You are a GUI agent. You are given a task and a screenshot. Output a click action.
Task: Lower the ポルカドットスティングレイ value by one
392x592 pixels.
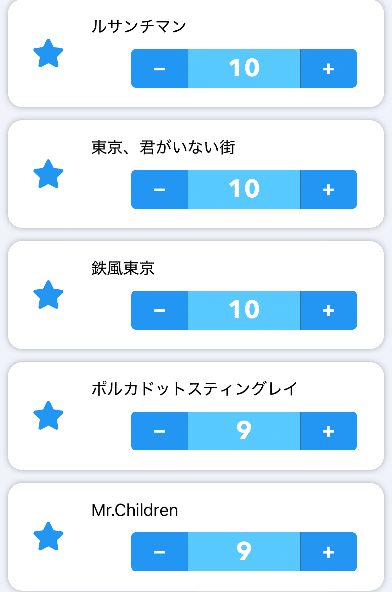click(160, 431)
